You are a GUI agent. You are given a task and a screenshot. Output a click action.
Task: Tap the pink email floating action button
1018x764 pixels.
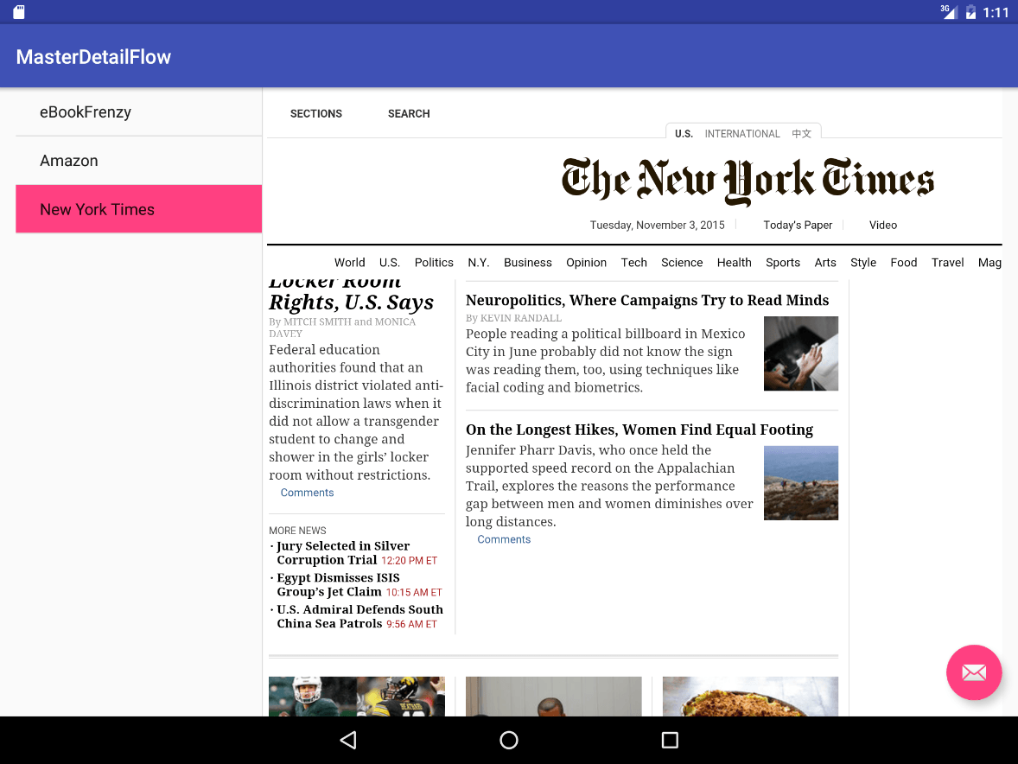pos(974,672)
